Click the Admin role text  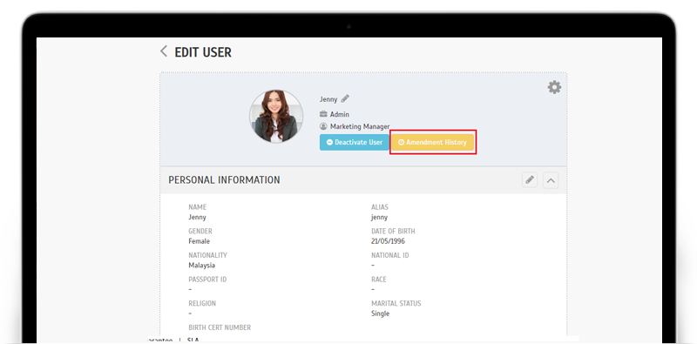tap(340, 114)
